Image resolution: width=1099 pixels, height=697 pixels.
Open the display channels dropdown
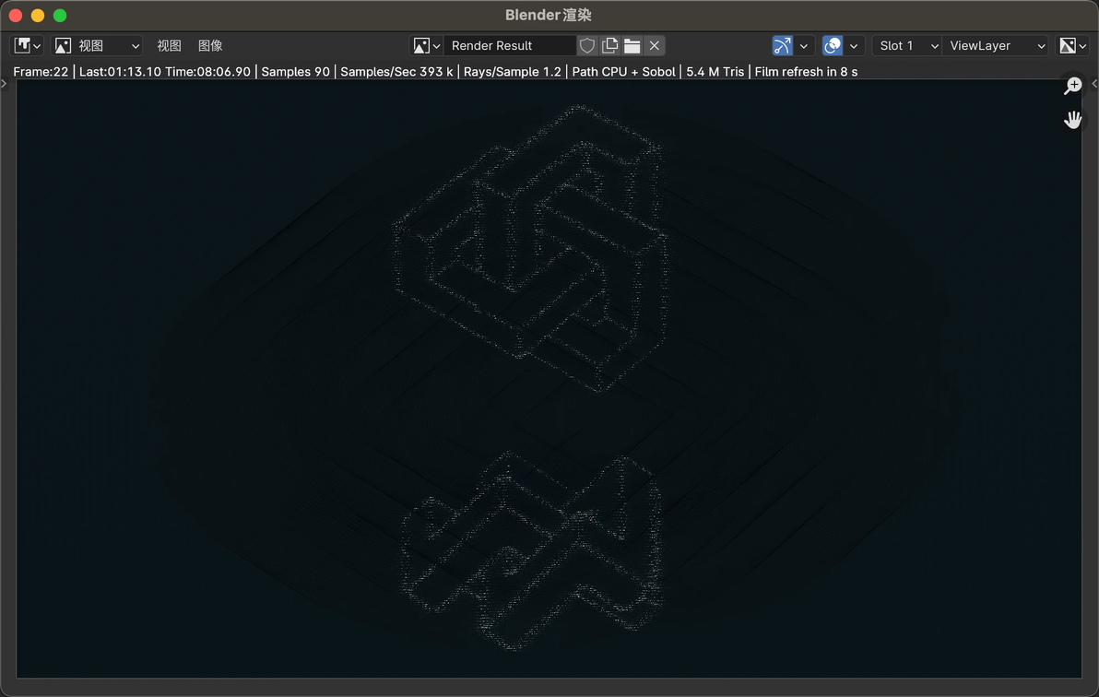(x=1072, y=45)
